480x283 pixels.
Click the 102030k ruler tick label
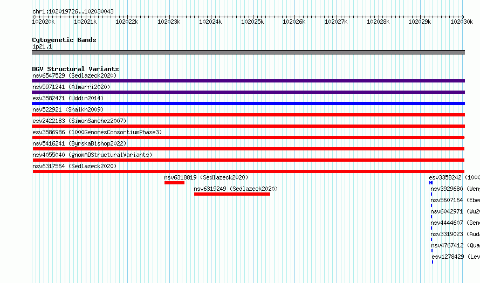[462, 22]
